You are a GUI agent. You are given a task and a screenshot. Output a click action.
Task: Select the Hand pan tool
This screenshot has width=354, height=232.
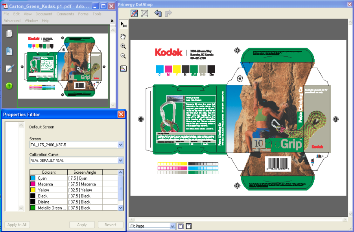point(123,36)
